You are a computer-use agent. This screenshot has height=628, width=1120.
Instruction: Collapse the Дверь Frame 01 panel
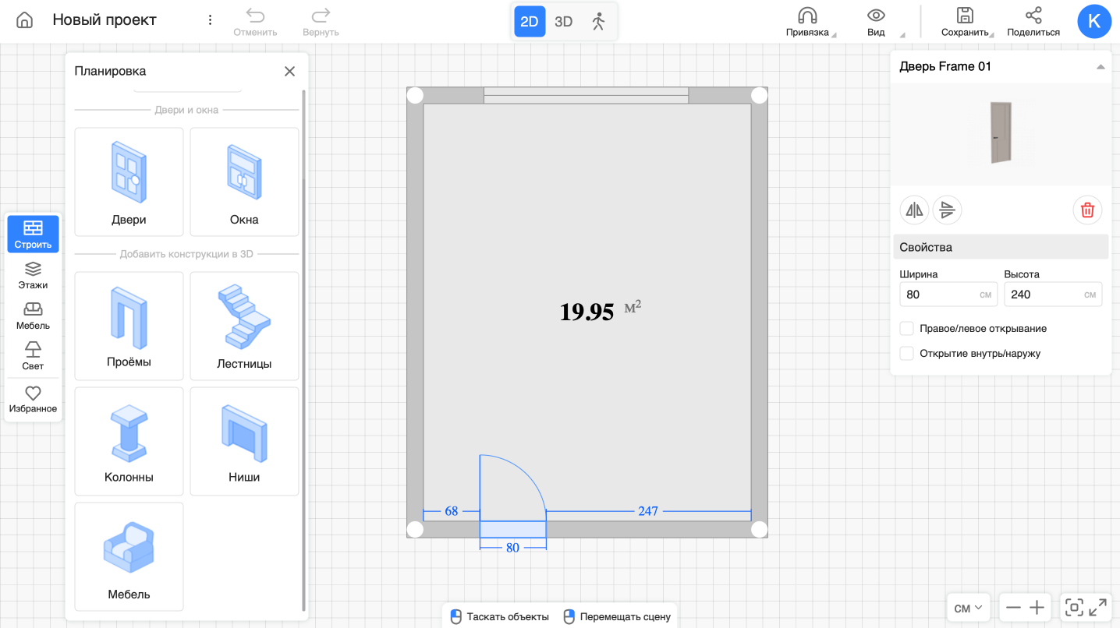[x=1101, y=67]
